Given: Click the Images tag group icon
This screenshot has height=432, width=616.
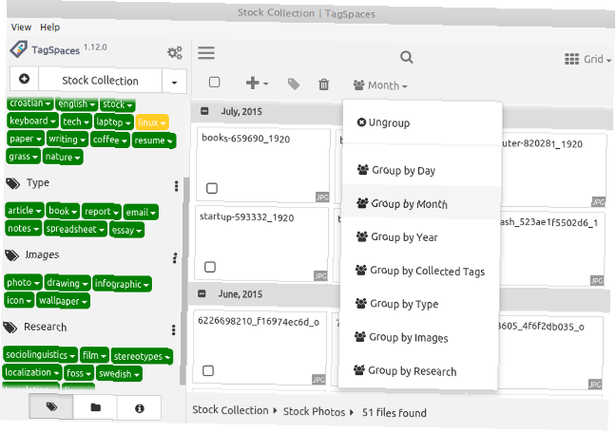Looking at the screenshot, I should tap(12, 255).
